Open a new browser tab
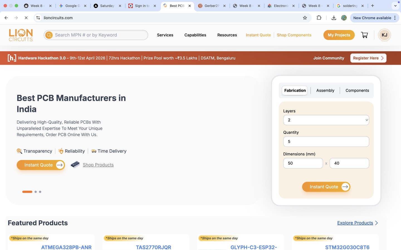The image size is (401, 250). tap(373, 6)
